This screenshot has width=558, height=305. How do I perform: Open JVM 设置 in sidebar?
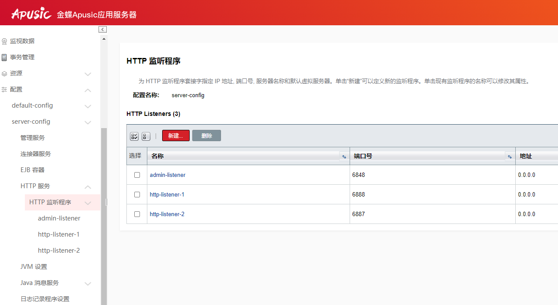point(34,267)
